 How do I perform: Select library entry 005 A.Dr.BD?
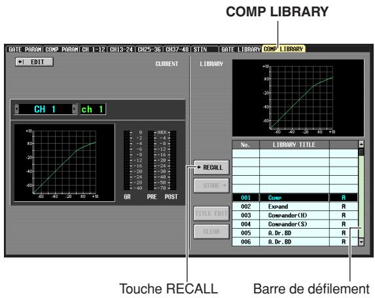click(295, 233)
